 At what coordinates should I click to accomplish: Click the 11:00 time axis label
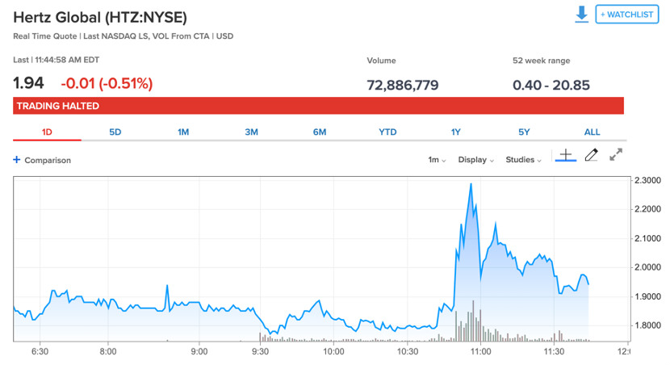pyautogui.click(x=481, y=351)
